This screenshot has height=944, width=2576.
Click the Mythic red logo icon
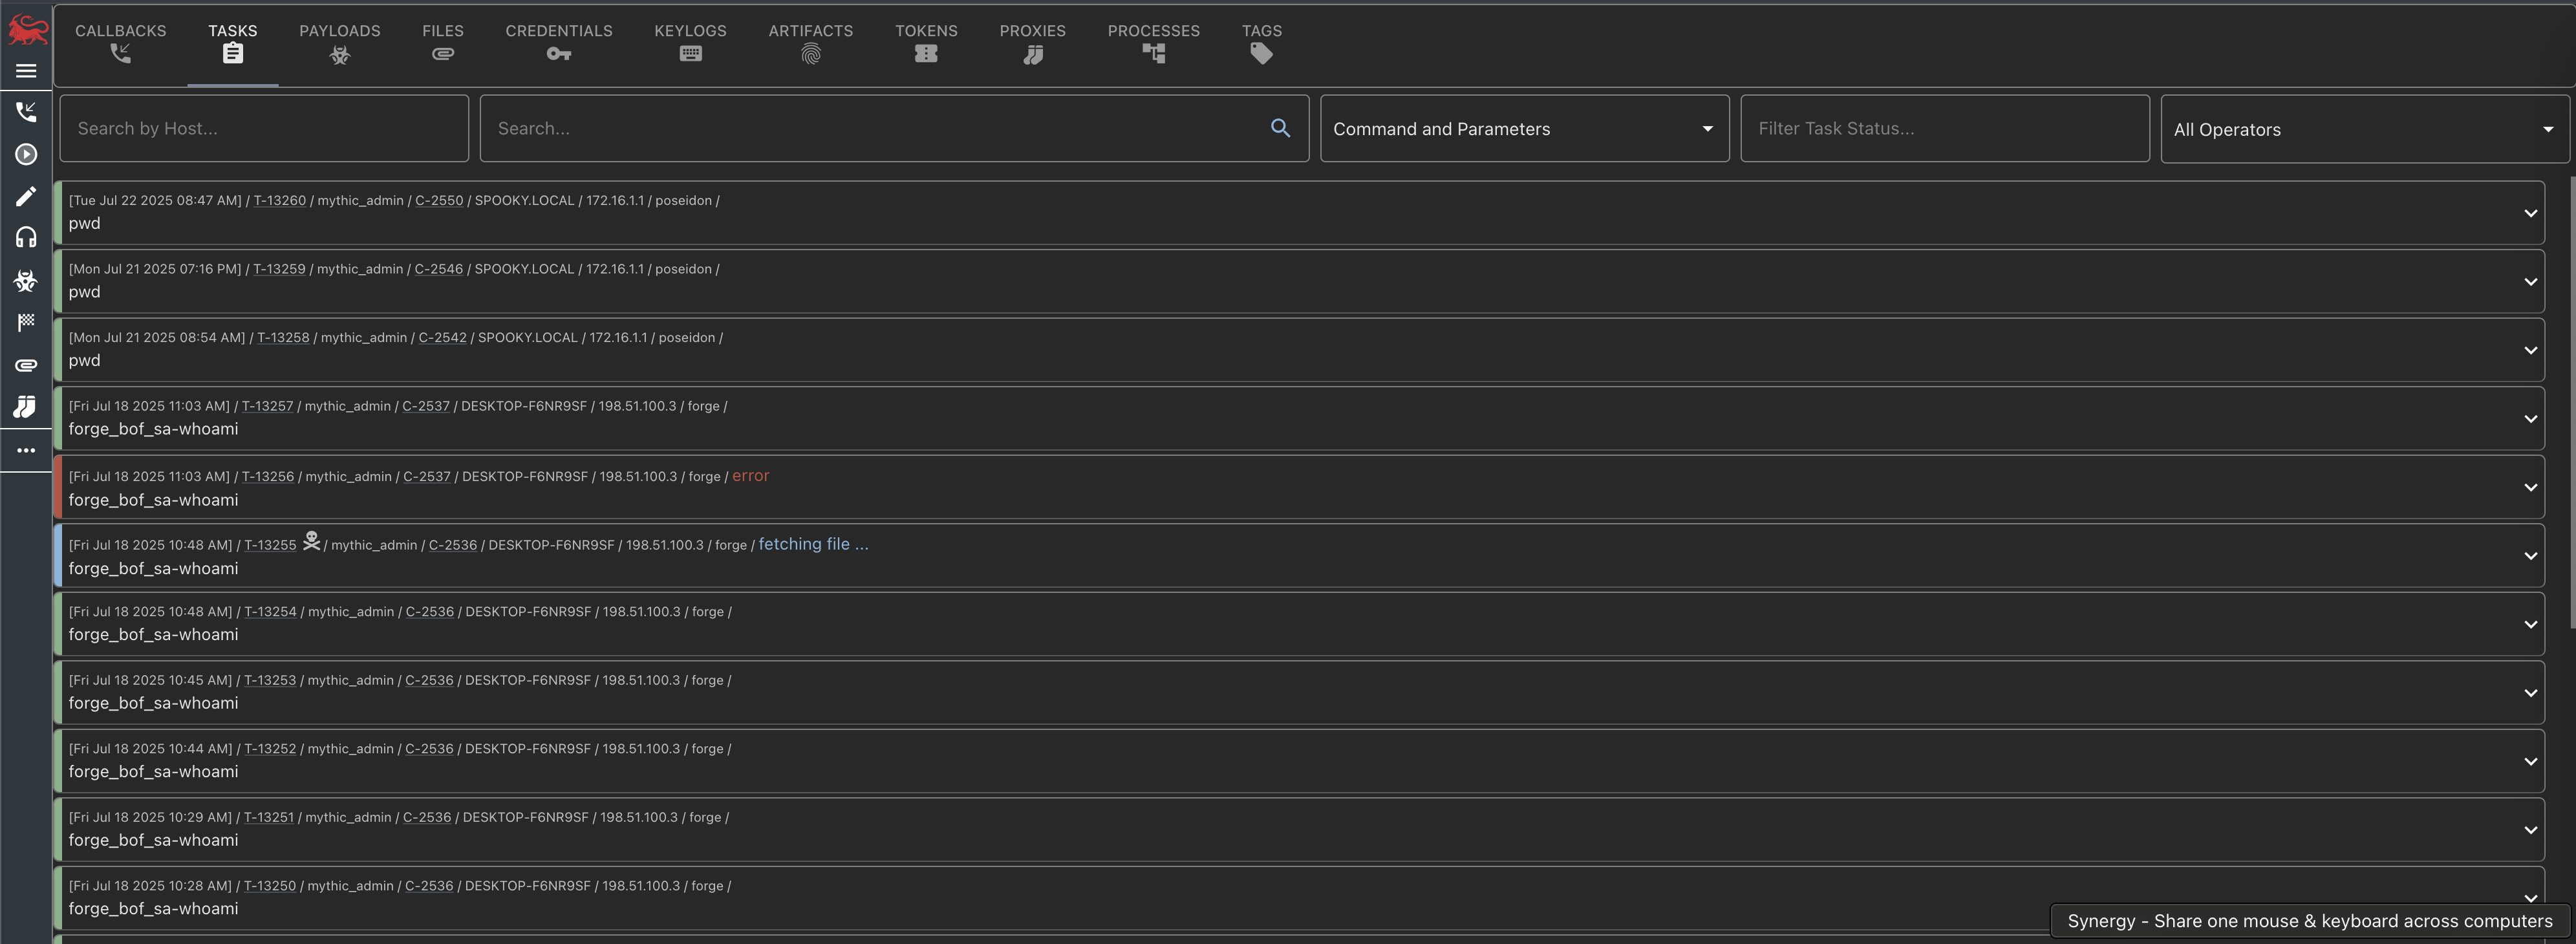coord(27,29)
